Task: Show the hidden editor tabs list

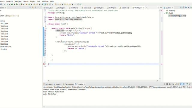Action: pos(147,7)
